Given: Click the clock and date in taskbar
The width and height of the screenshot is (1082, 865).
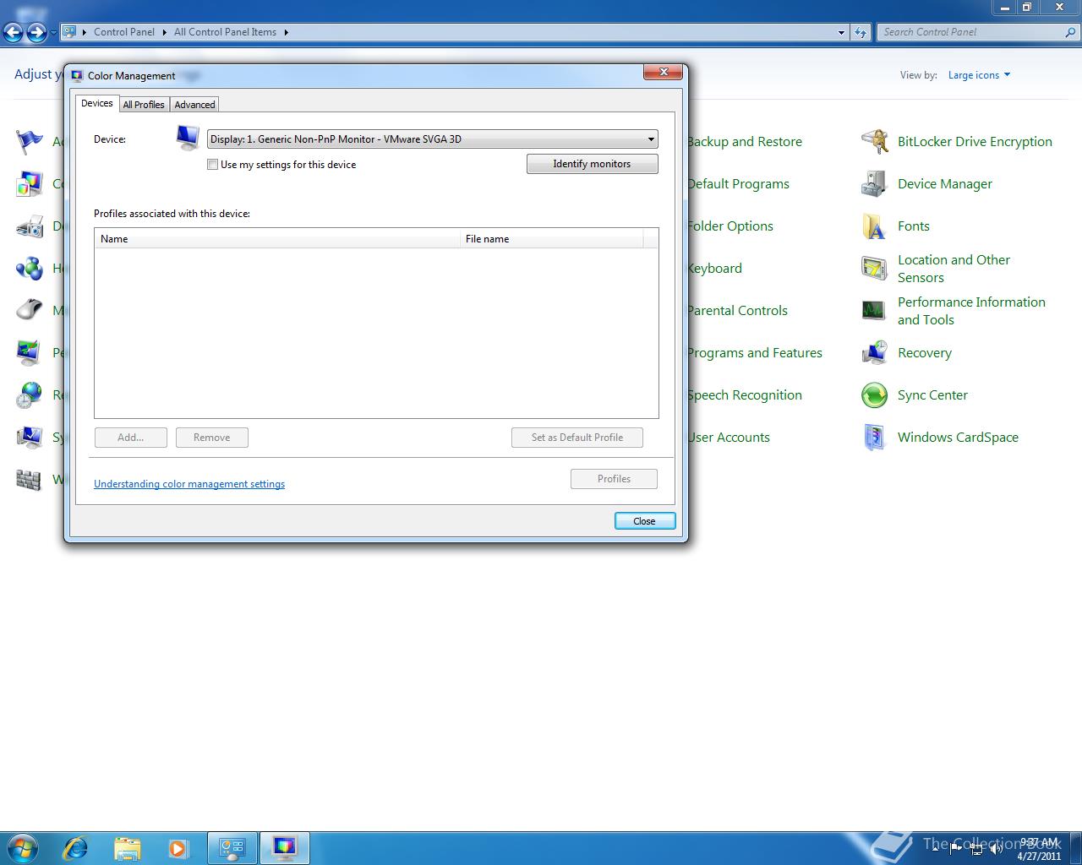Looking at the screenshot, I should (1040, 848).
